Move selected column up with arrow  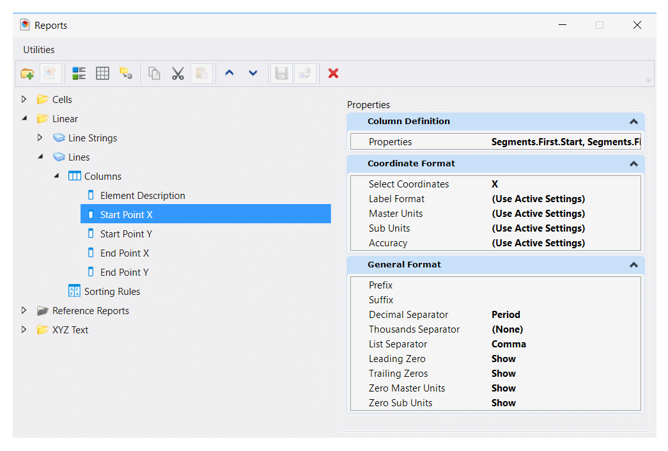point(229,74)
